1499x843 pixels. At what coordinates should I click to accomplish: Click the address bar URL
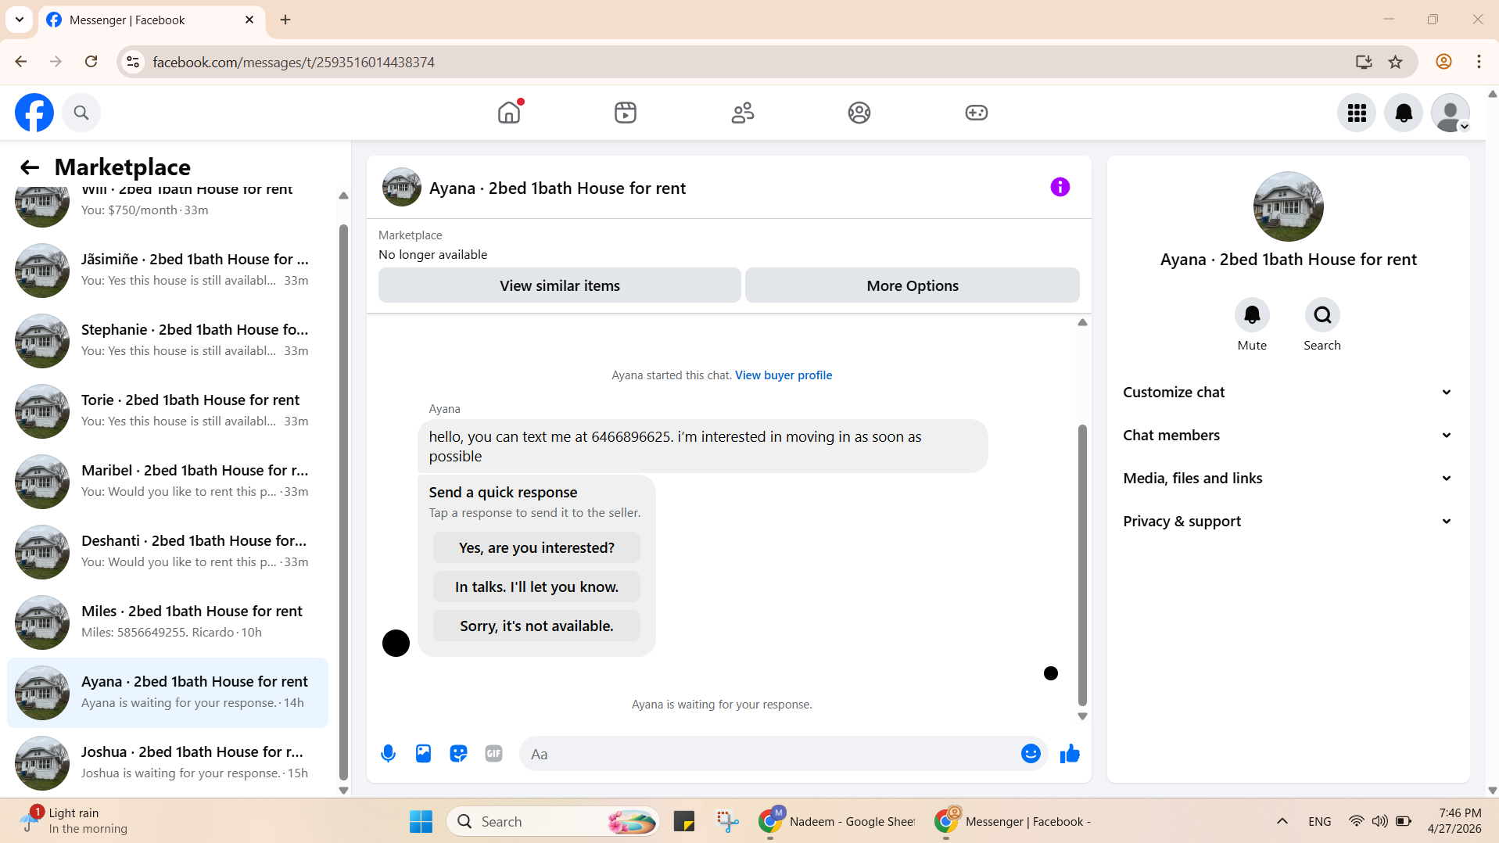293,62
